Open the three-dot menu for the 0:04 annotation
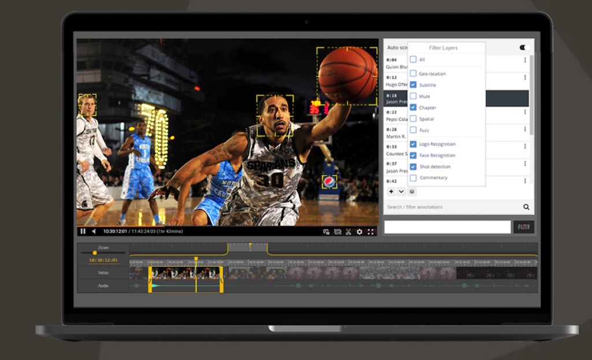Image resolution: width=592 pixels, height=360 pixels. [525, 60]
